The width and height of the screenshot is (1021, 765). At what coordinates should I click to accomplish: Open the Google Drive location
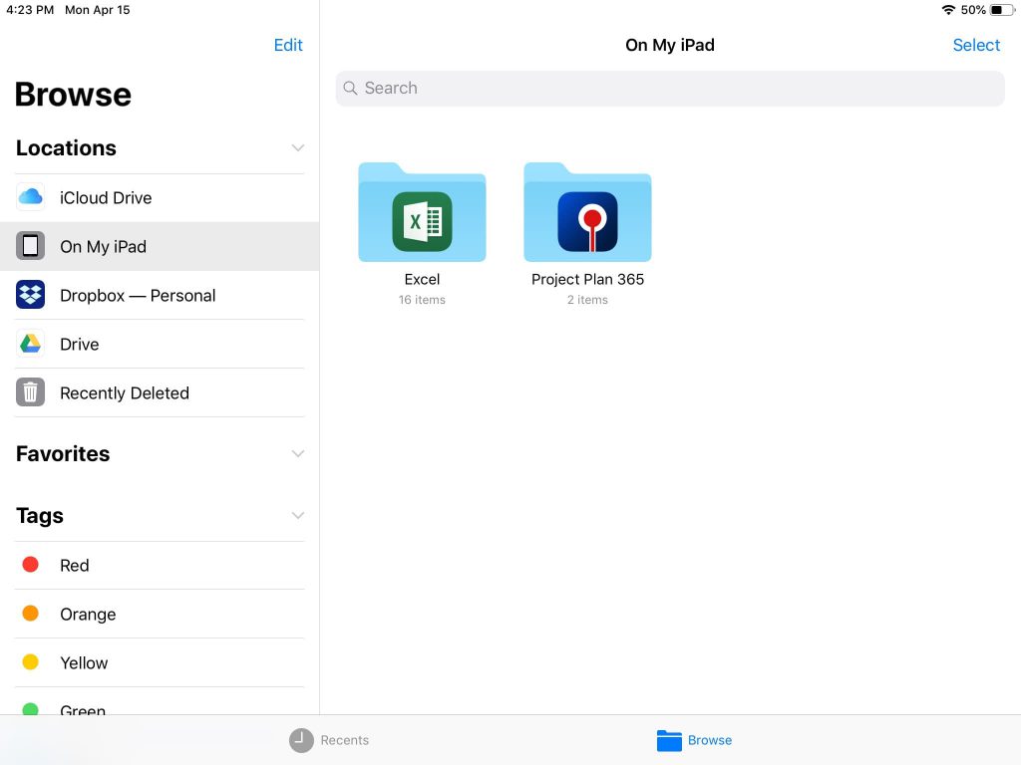79,344
